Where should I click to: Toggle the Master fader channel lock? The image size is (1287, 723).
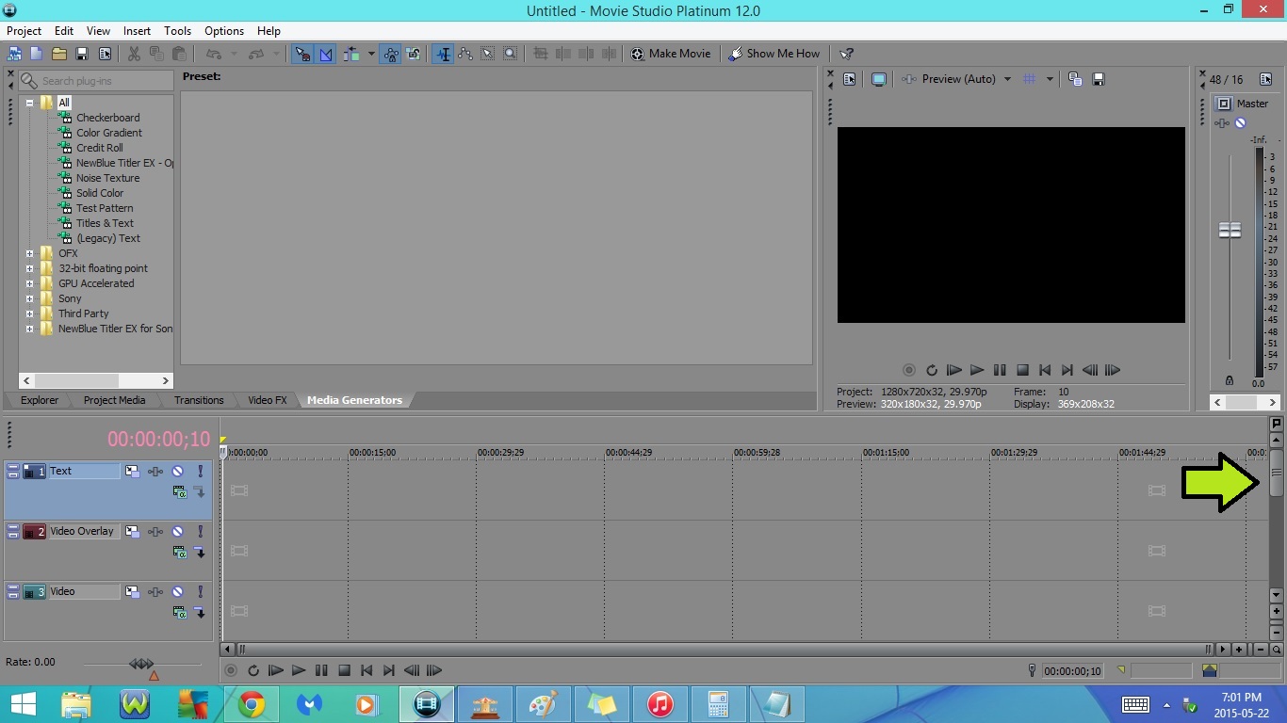1229,380
